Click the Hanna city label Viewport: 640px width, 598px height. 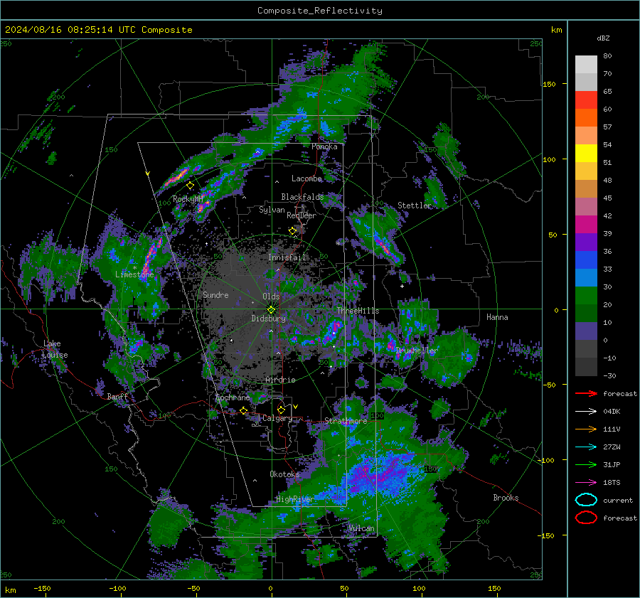click(497, 317)
